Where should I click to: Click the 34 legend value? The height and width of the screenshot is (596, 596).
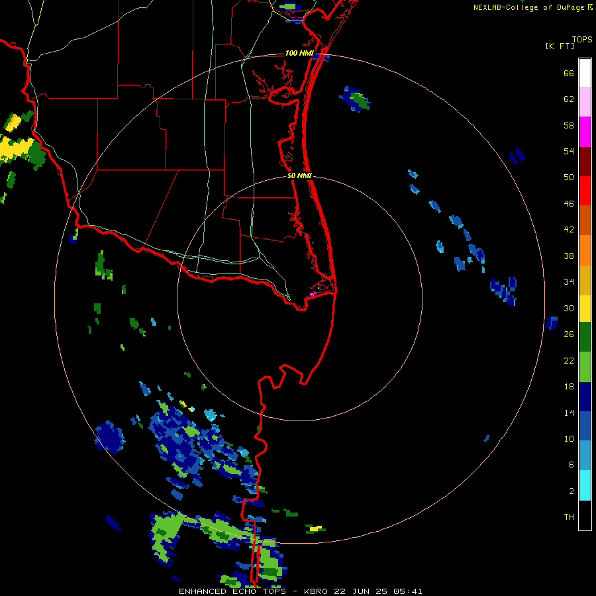coord(569,282)
